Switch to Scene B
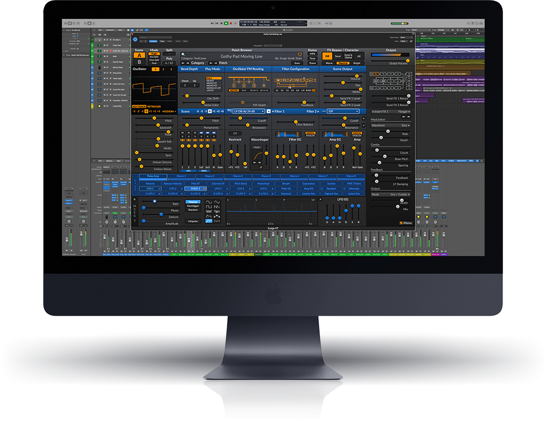The image size is (546, 421). point(139,62)
